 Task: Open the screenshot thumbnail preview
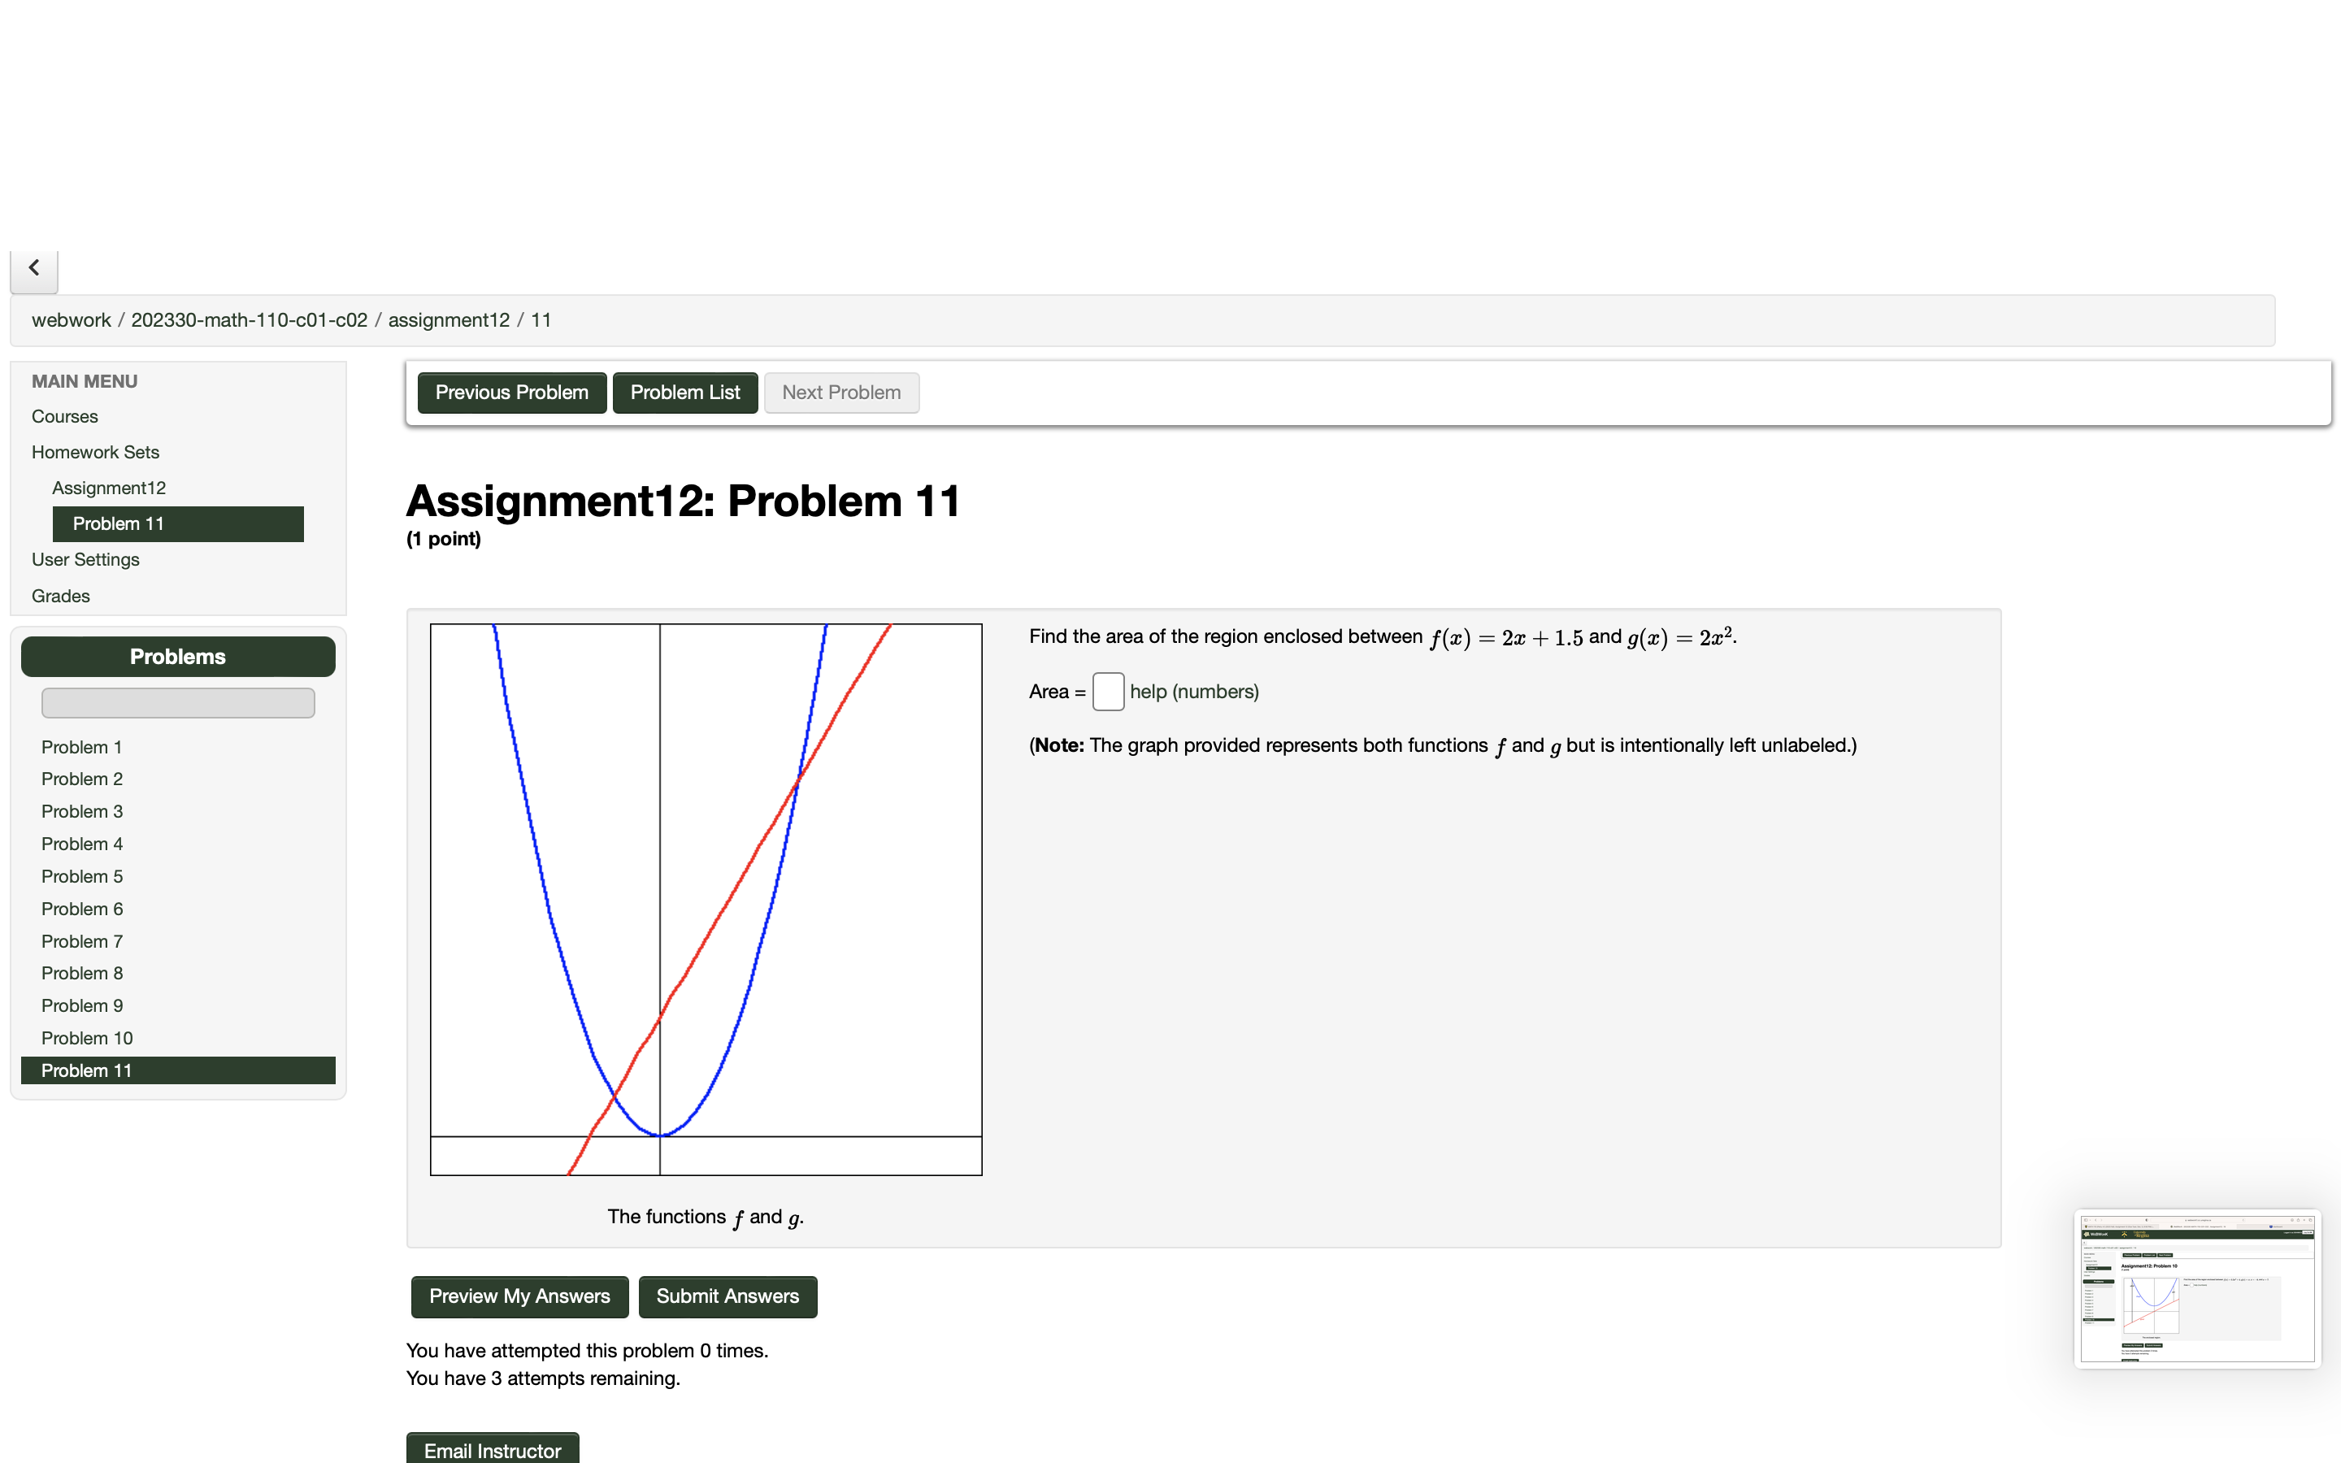2197,1288
